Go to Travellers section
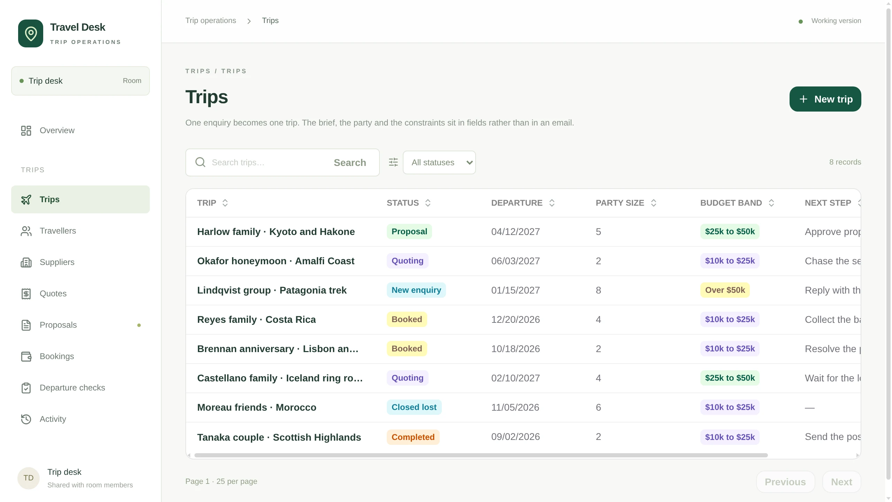Screen dimensions: 892x502 tap(80, 231)
